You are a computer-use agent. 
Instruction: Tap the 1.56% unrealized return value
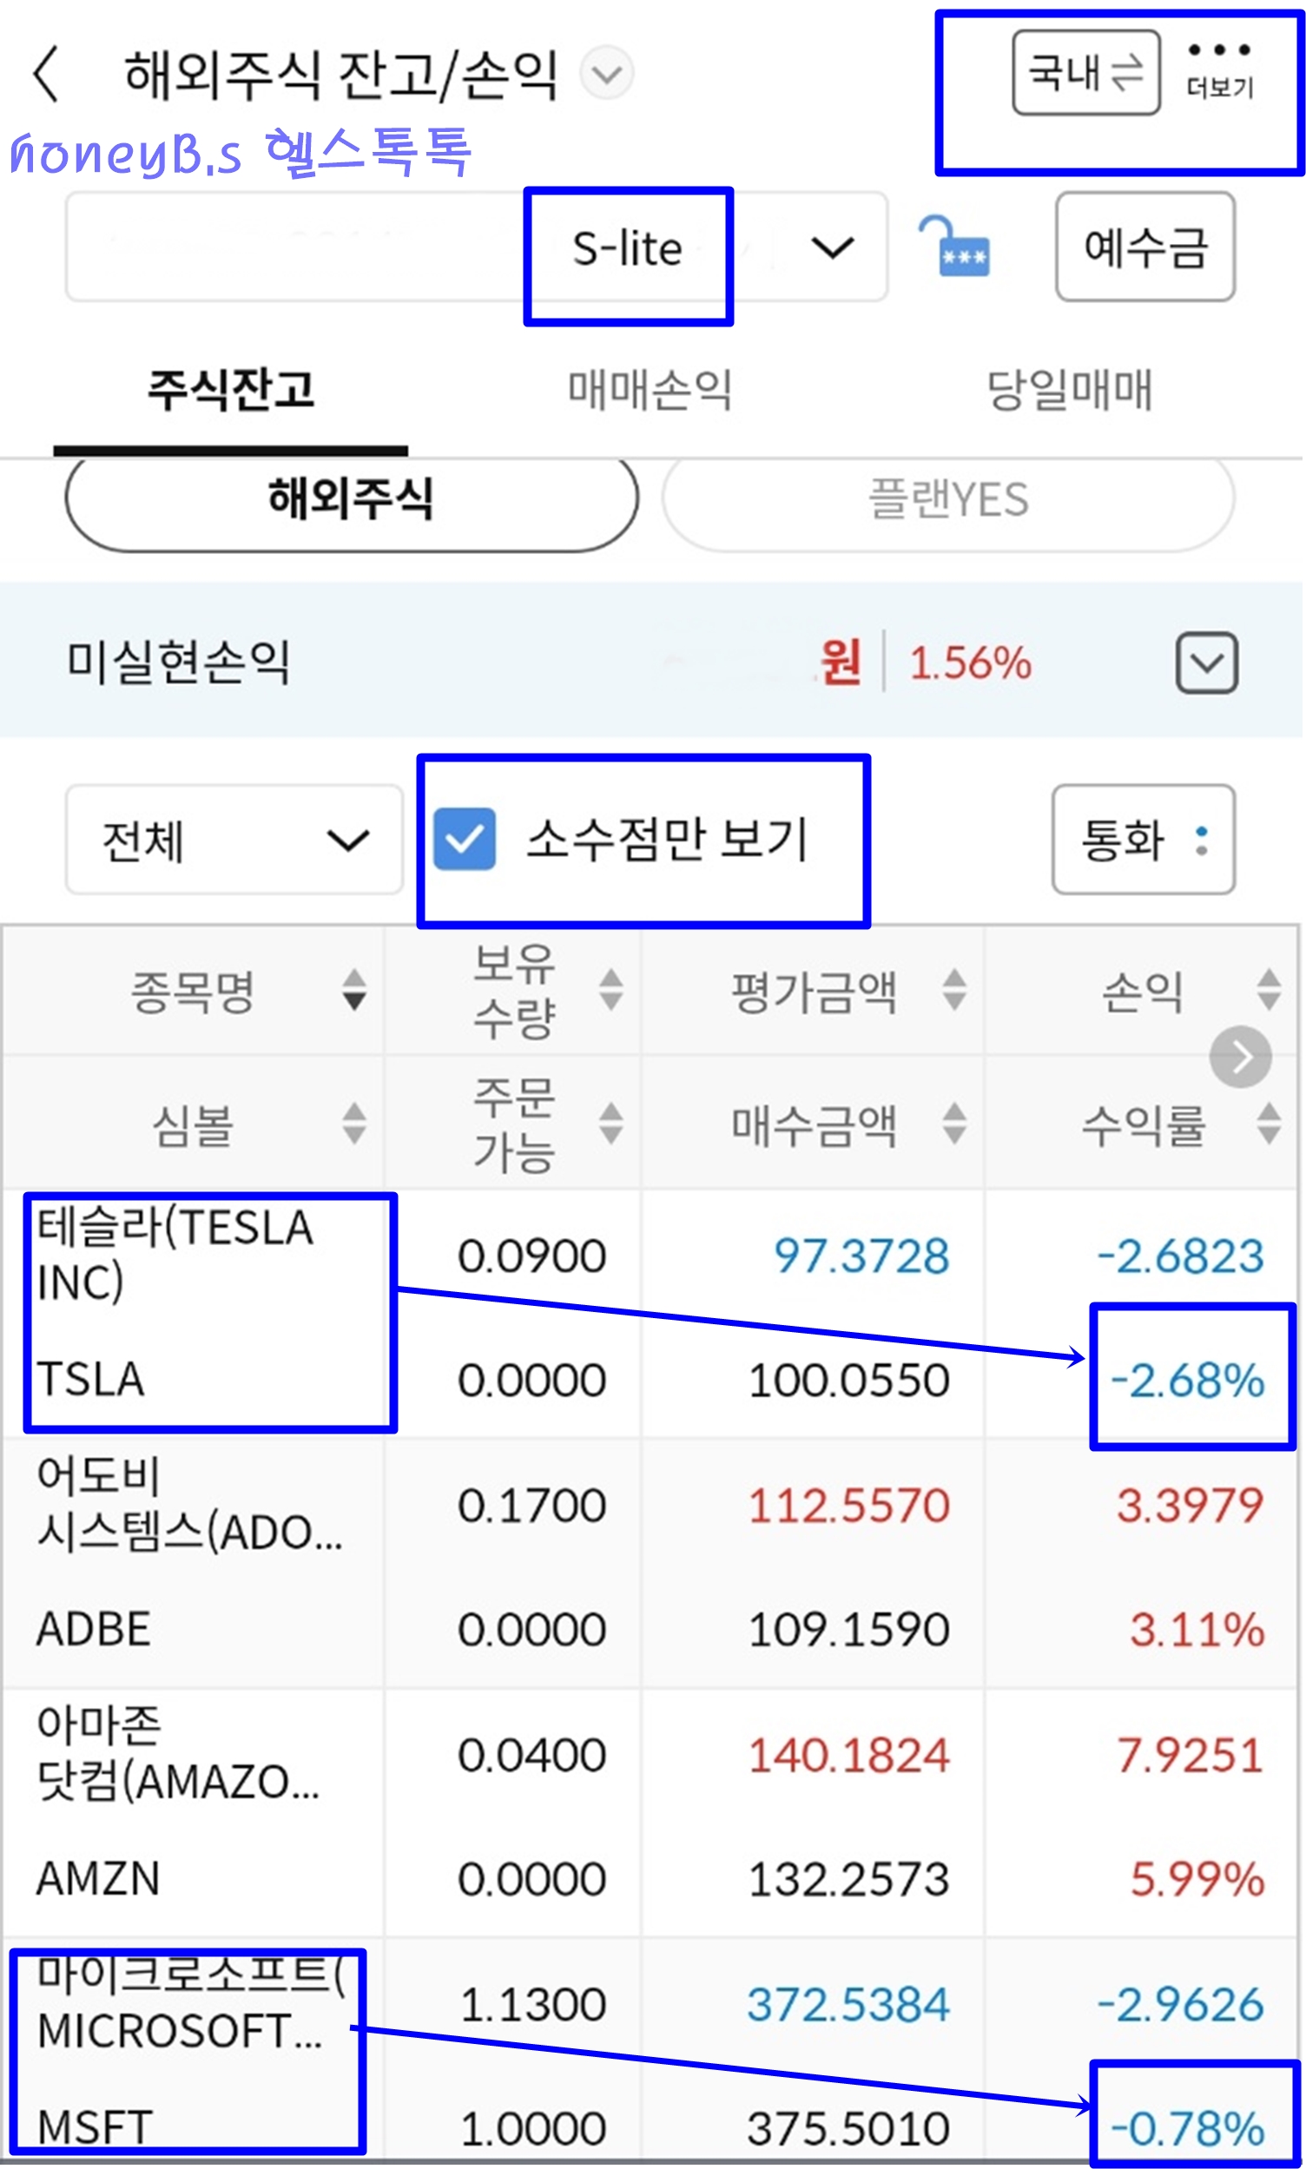click(x=971, y=663)
